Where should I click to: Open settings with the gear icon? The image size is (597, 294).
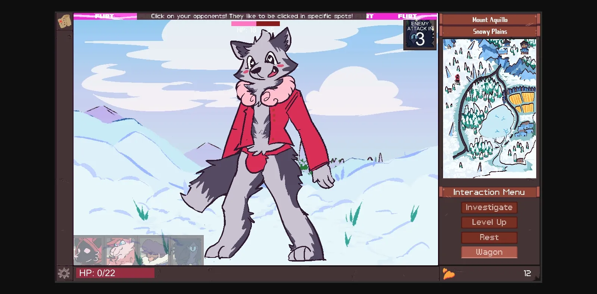coord(64,273)
